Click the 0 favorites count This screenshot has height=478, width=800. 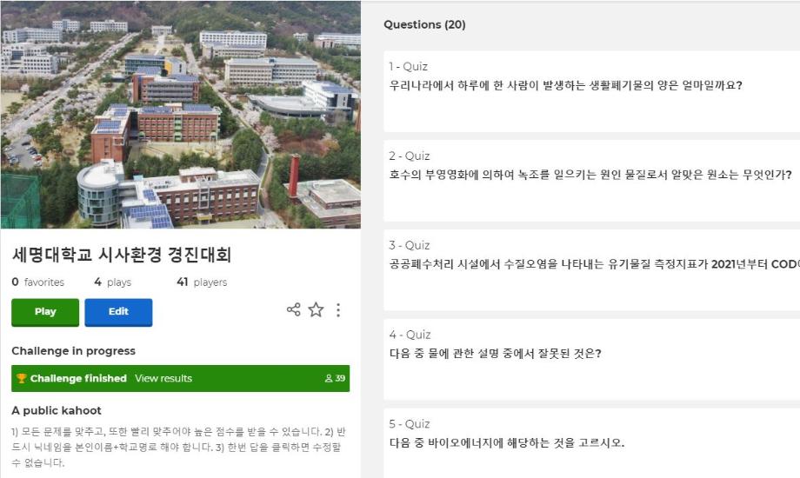pos(37,282)
